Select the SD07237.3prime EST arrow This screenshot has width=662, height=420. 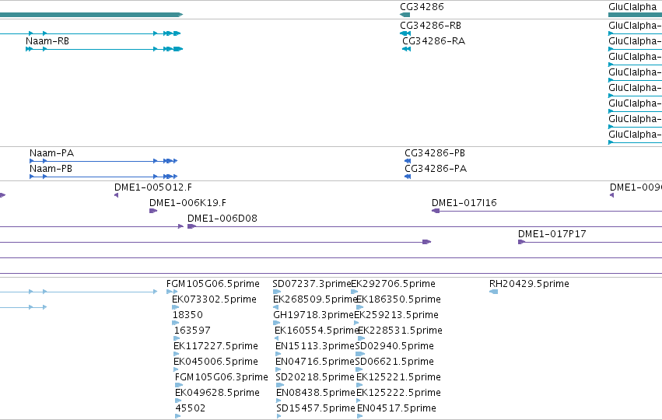[x=277, y=292]
